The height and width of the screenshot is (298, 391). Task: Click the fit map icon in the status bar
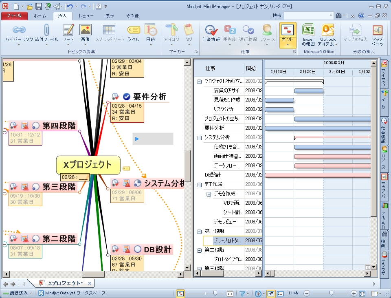[362, 294]
